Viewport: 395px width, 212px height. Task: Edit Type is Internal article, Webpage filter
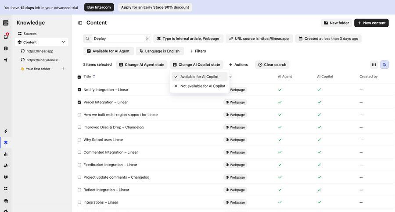pyautogui.click(x=188, y=39)
